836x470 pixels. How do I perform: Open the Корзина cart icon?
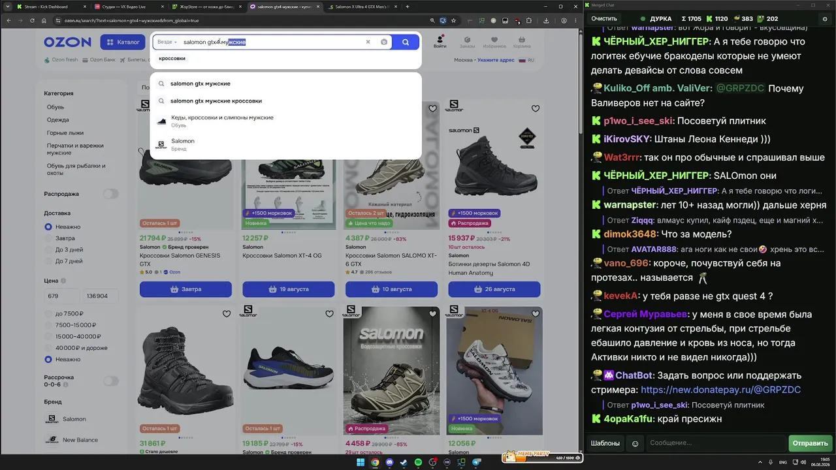tap(522, 41)
